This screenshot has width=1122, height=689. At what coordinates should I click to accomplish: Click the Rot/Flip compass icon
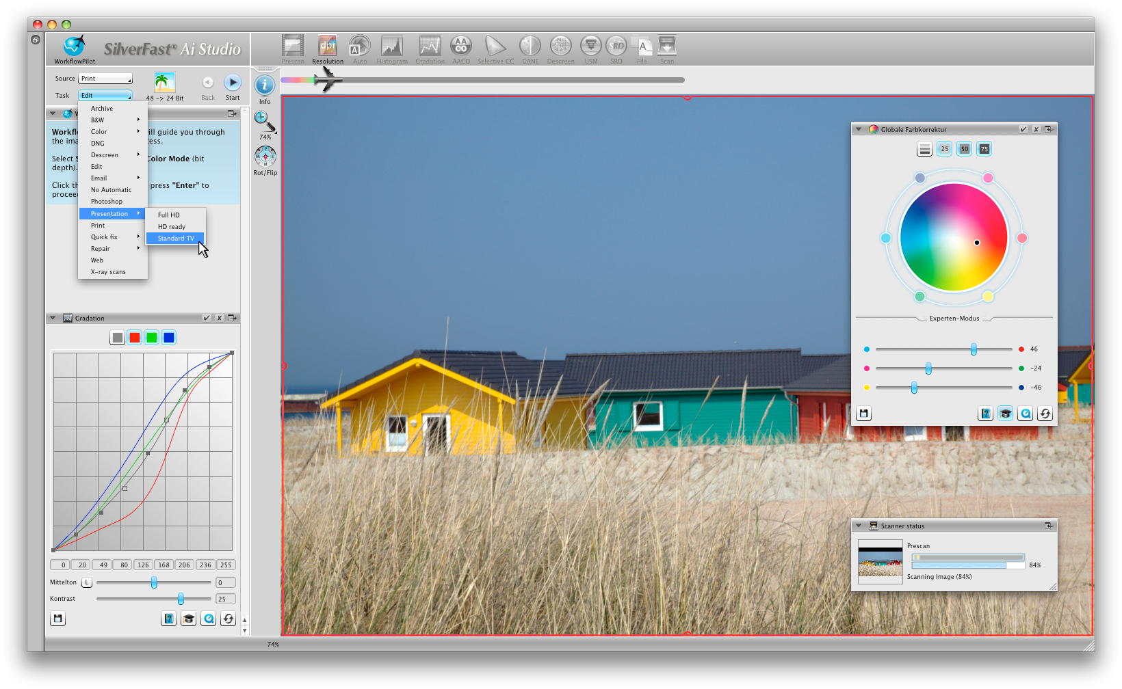[x=265, y=157]
